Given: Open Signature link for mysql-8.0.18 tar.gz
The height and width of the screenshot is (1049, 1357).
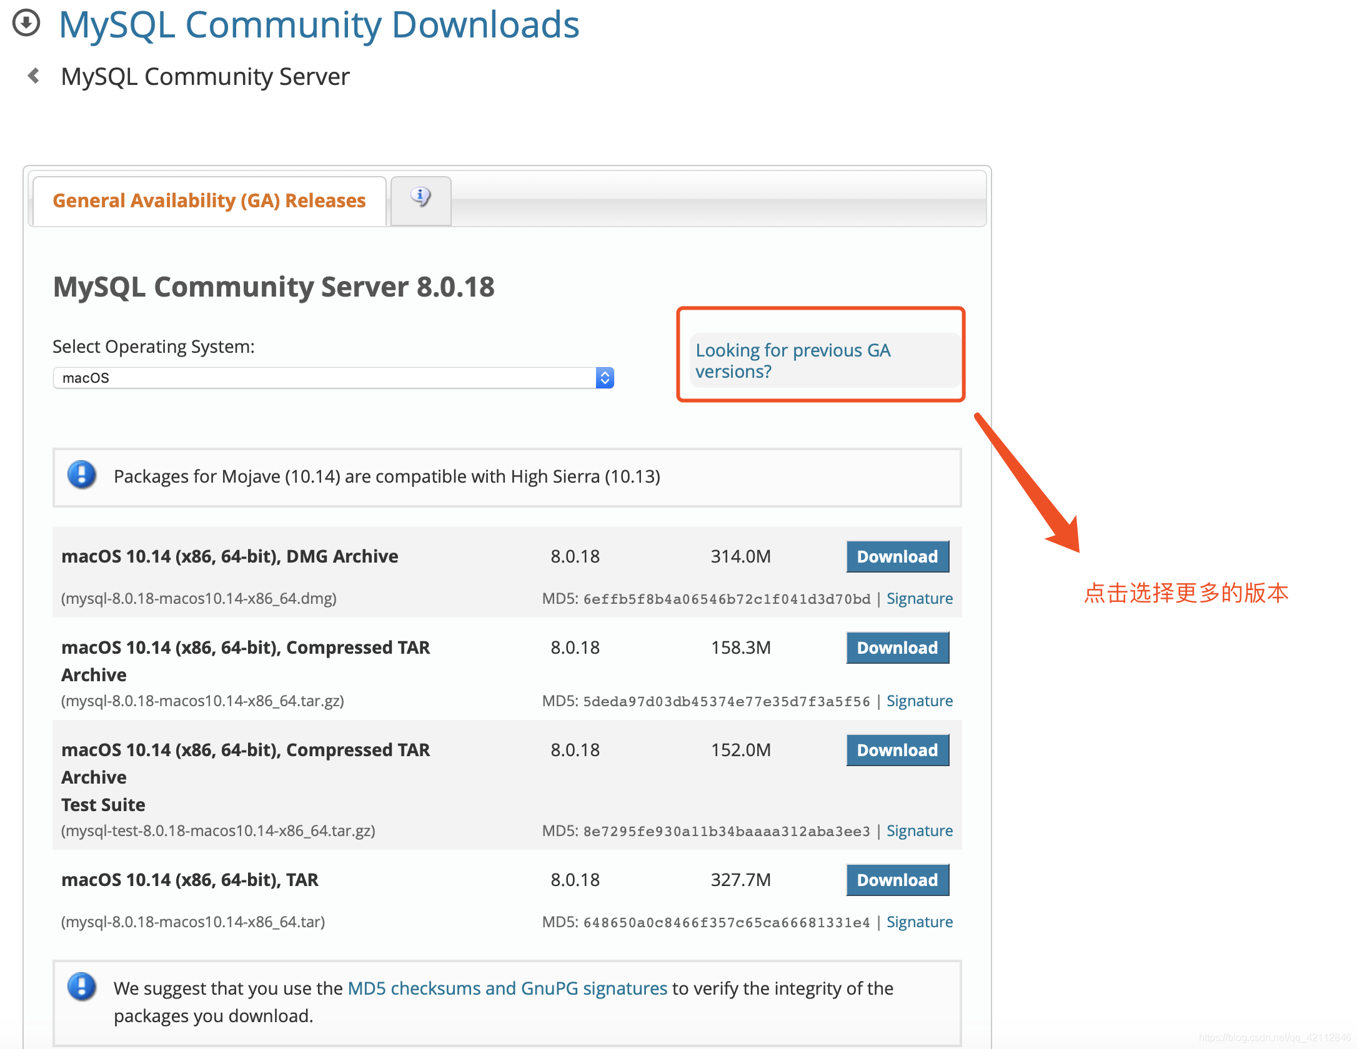Looking at the screenshot, I should [x=919, y=701].
